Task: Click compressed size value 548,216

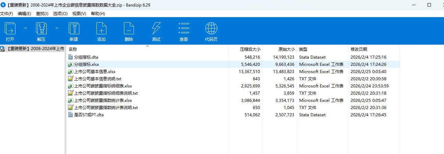Action: (x=252, y=57)
